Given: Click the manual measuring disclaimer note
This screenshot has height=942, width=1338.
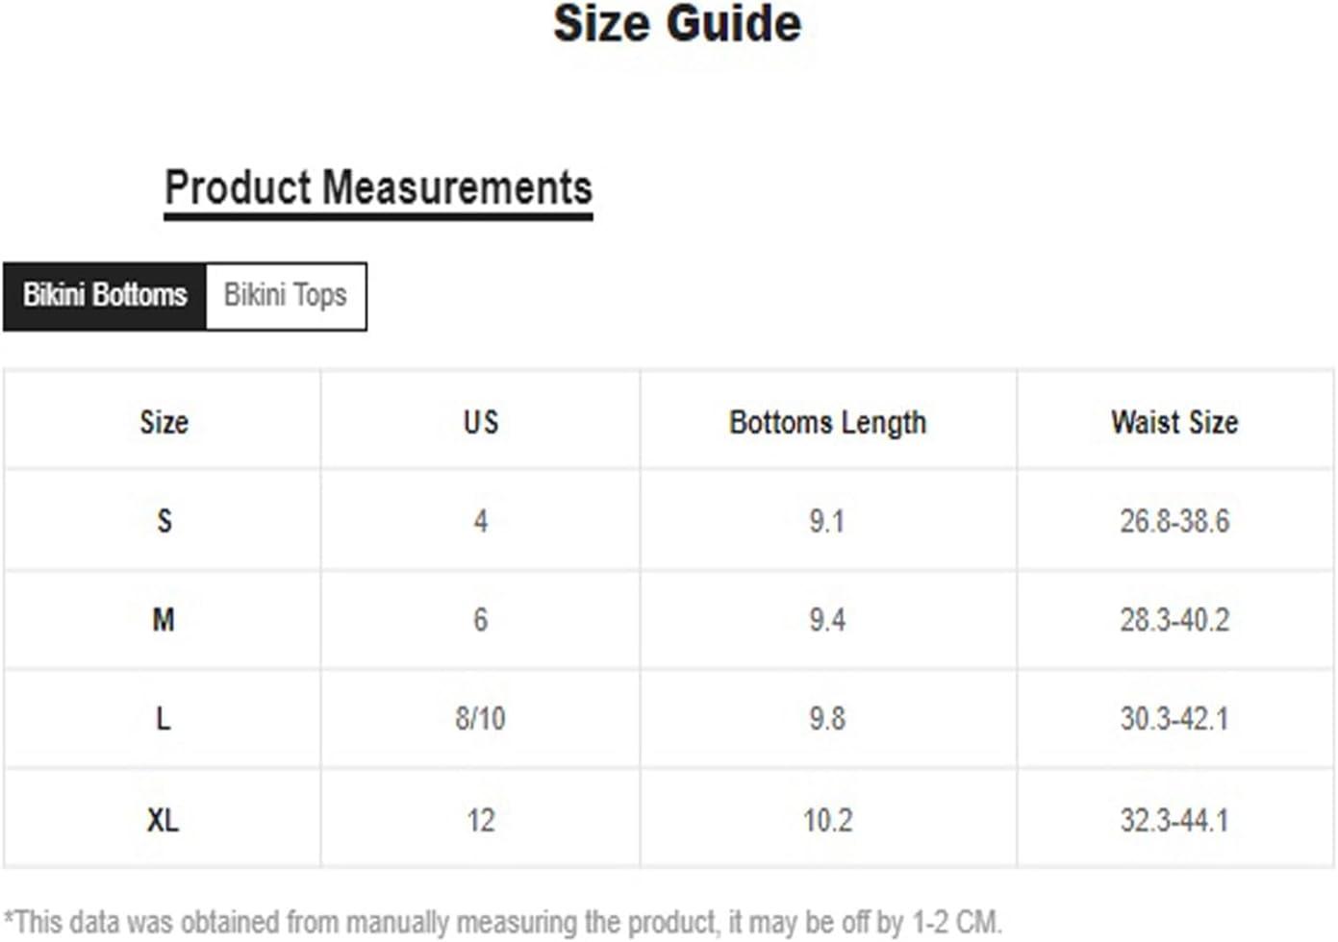Looking at the screenshot, I should click(502, 922).
